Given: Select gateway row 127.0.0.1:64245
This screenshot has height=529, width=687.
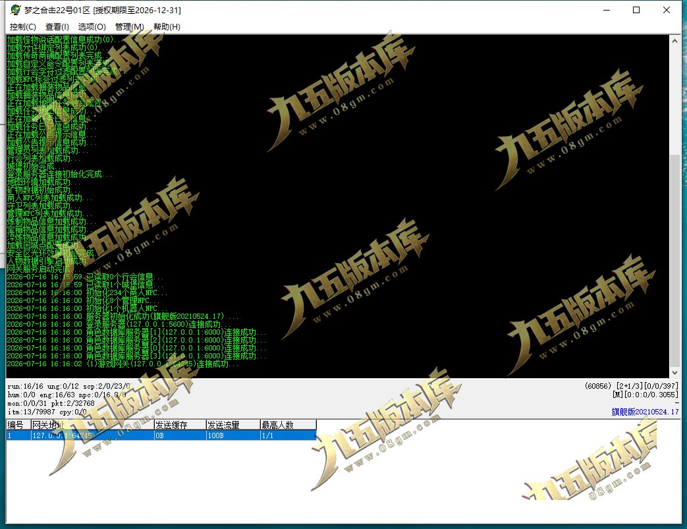Looking at the screenshot, I should [x=161, y=435].
